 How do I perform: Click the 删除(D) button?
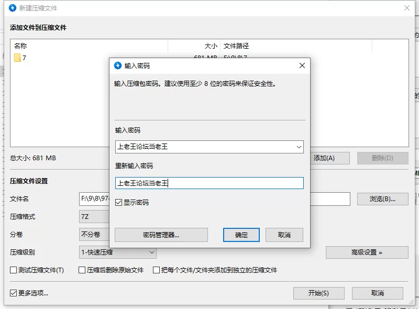(x=383, y=158)
